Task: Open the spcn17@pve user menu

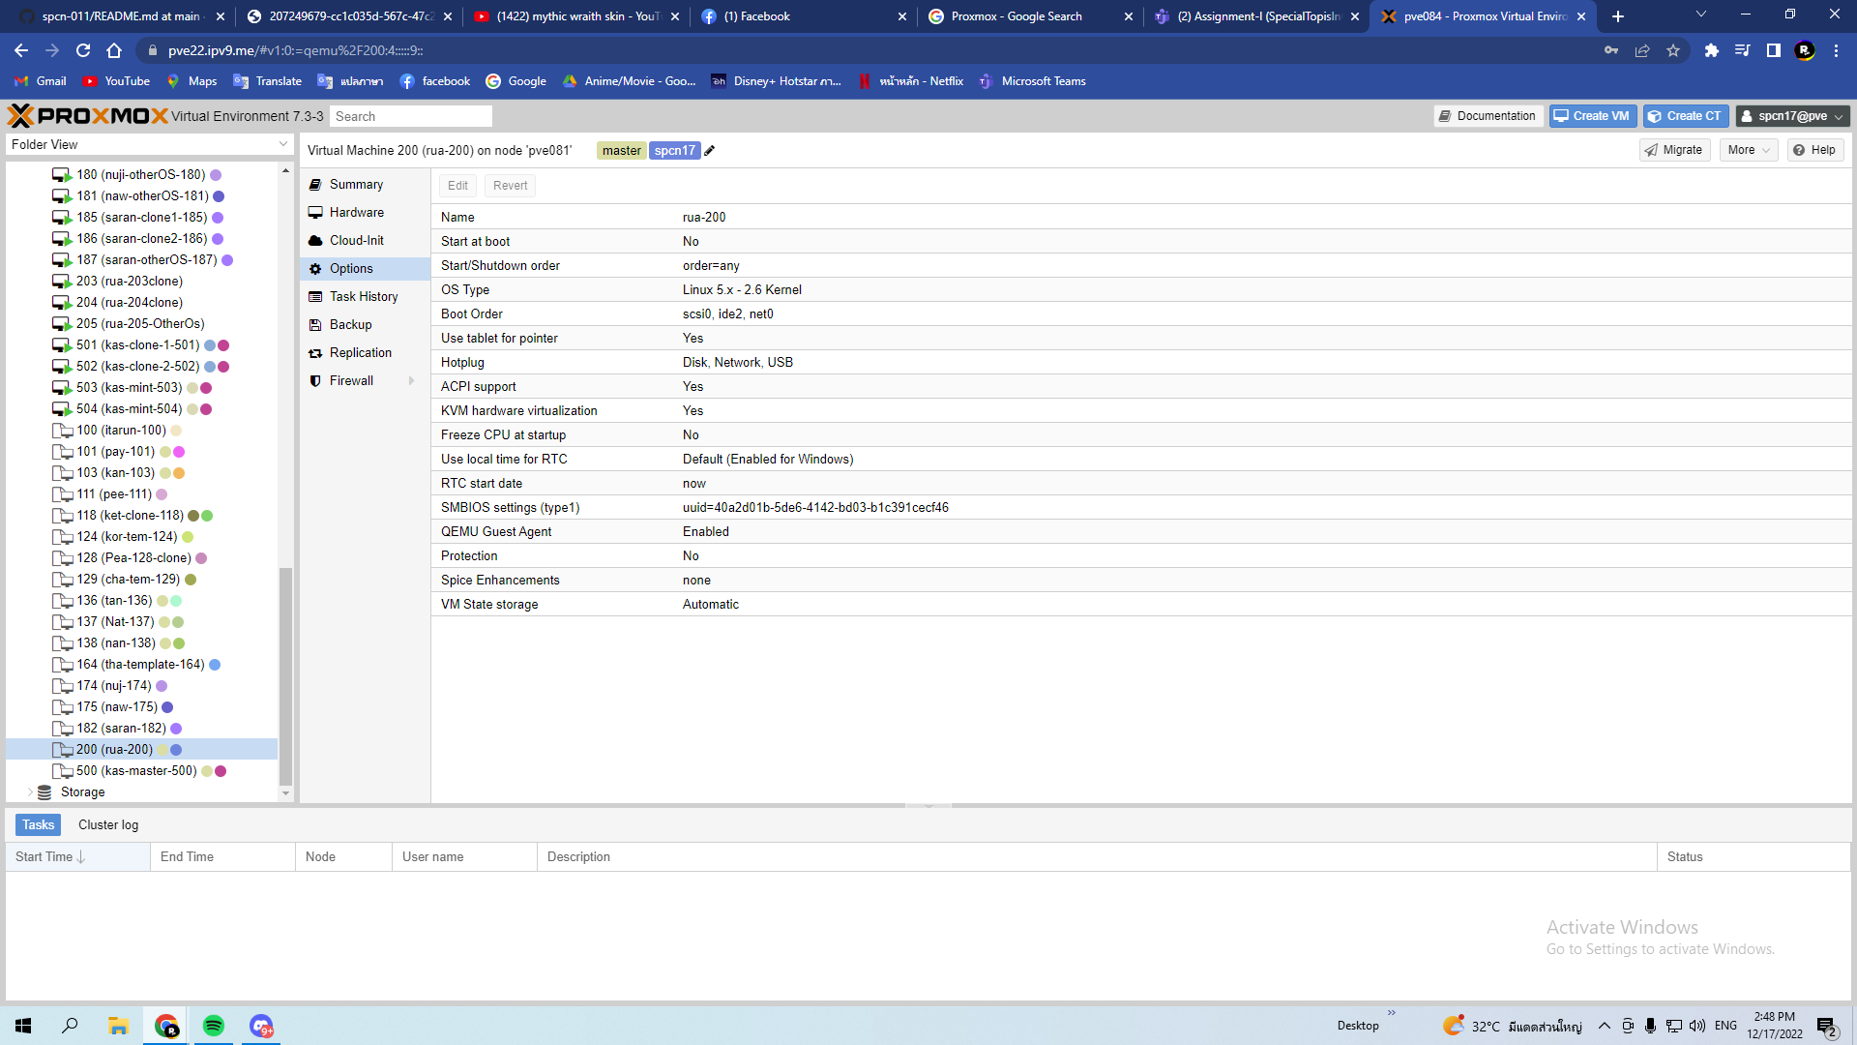Action: [1792, 116]
